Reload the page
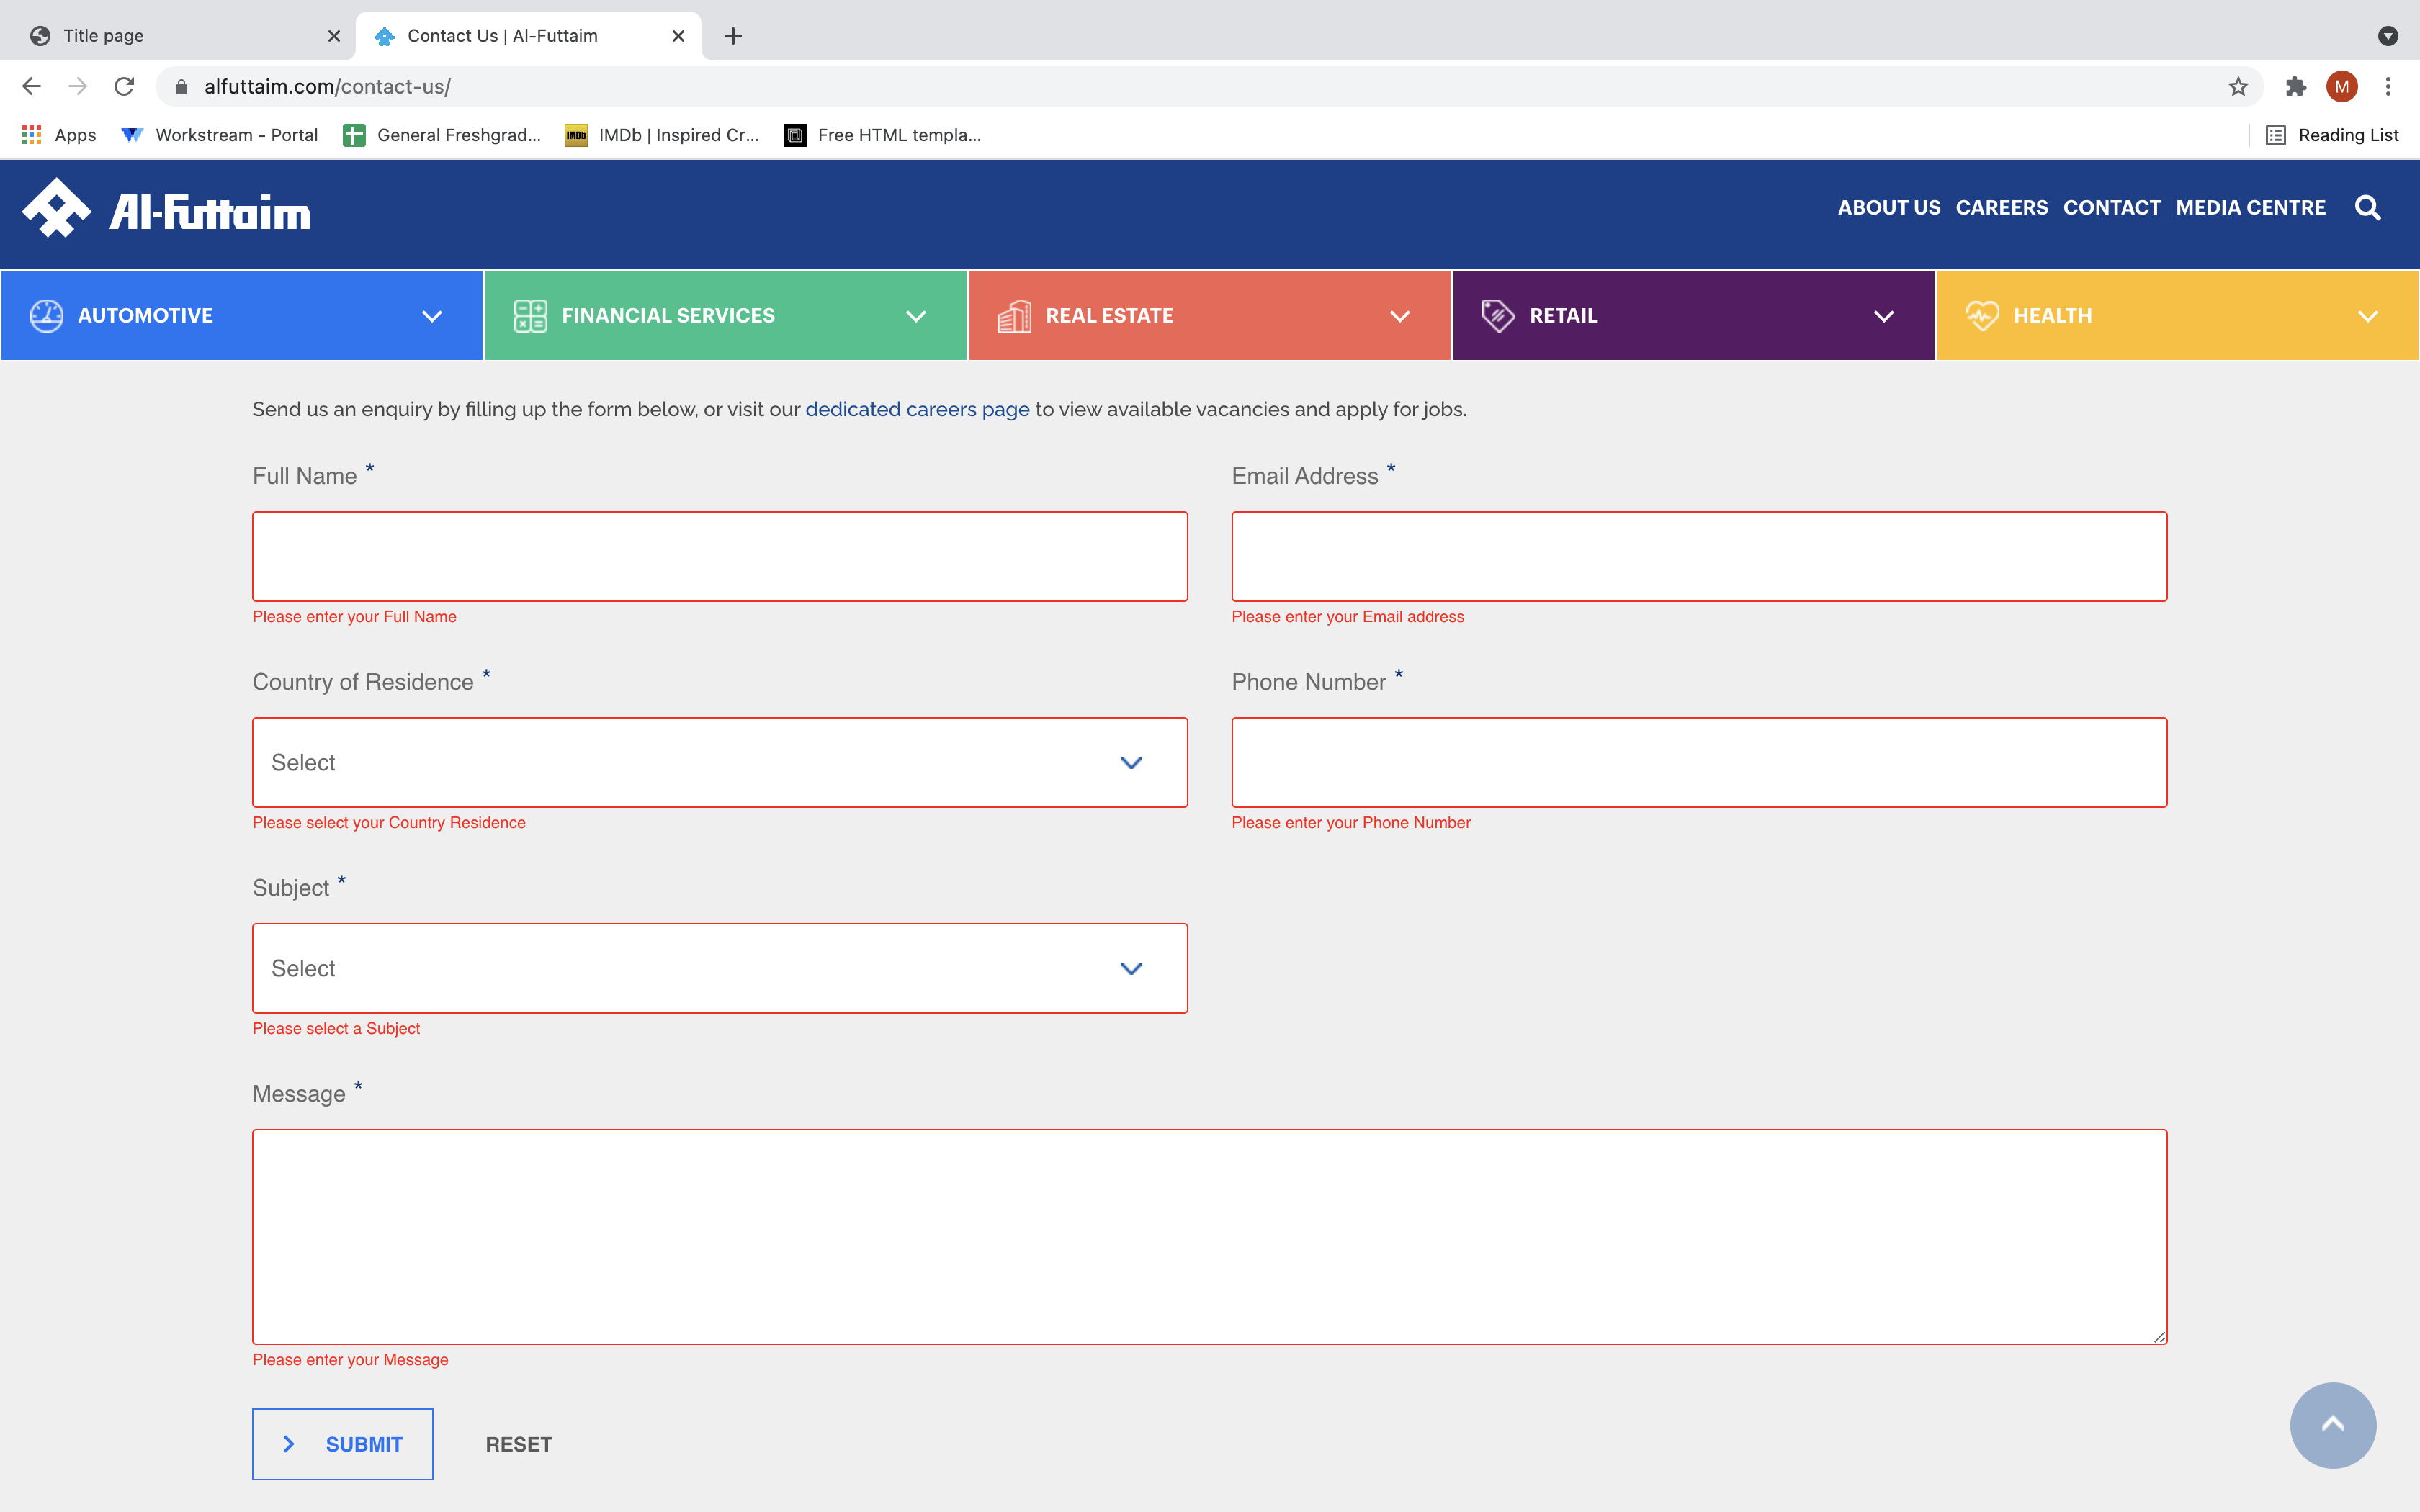This screenshot has height=1512, width=2420. point(124,87)
